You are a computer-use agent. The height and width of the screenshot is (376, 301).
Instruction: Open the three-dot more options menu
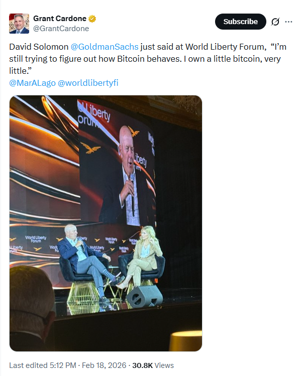[288, 22]
